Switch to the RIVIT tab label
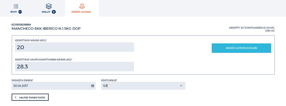The height and width of the screenshot is (106, 286). tap(14, 12)
